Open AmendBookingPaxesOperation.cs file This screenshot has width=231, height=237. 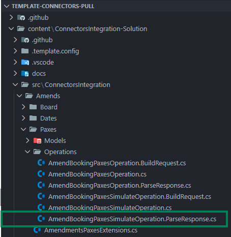tap(97, 174)
